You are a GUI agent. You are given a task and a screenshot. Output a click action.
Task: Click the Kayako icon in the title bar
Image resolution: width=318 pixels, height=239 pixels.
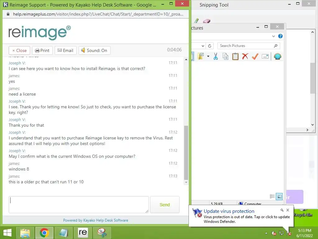tap(6, 4)
